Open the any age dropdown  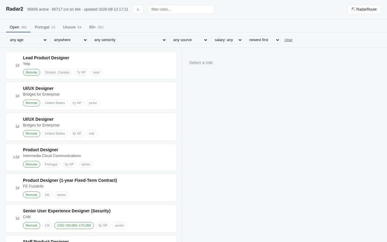(x=27, y=40)
